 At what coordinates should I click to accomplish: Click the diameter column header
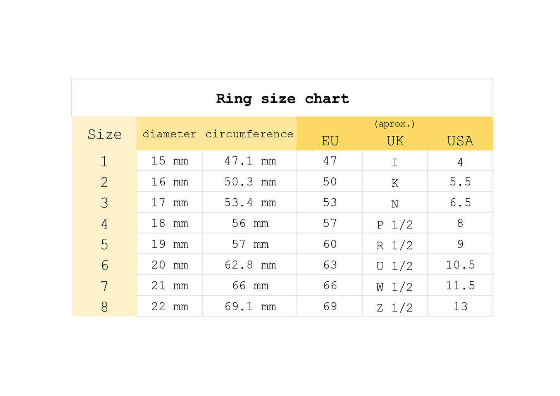pos(169,134)
